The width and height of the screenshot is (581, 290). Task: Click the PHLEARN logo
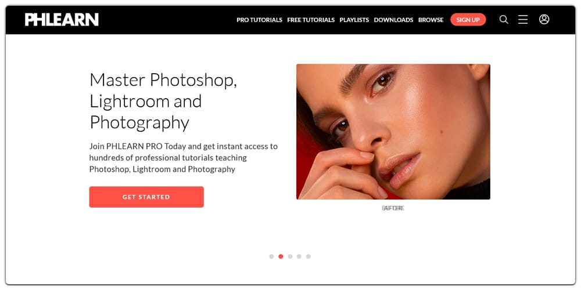coord(62,20)
